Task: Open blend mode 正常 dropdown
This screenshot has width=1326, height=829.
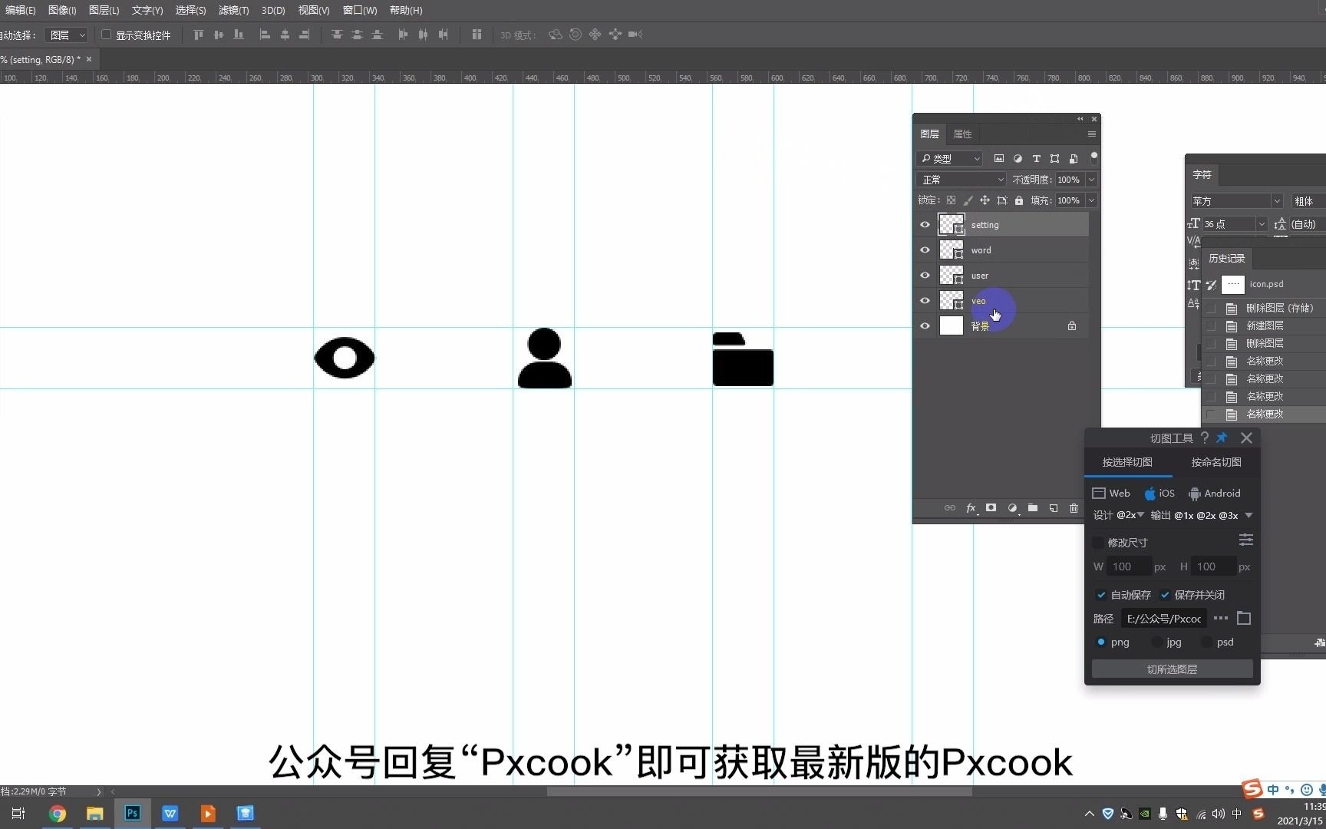Action: 961,180
